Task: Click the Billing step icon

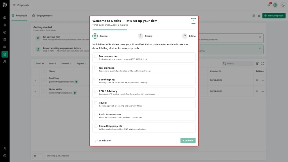Action: [184, 36]
